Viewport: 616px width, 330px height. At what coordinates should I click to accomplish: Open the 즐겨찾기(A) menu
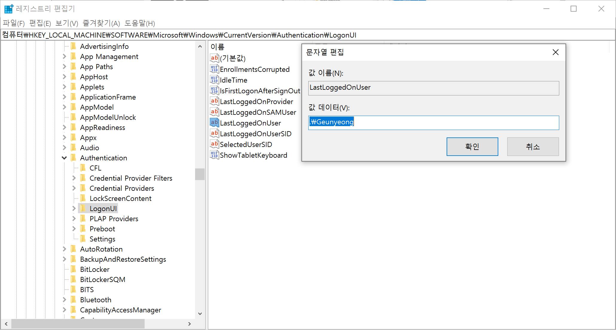pyautogui.click(x=101, y=23)
